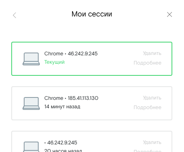Close the Мои сессии dialog

pyautogui.click(x=170, y=14)
